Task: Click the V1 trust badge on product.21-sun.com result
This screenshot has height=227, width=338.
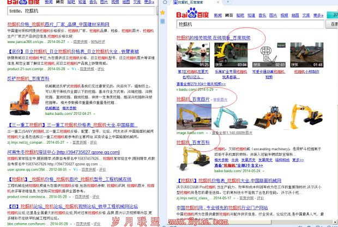Action: click(x=74, y=69)
